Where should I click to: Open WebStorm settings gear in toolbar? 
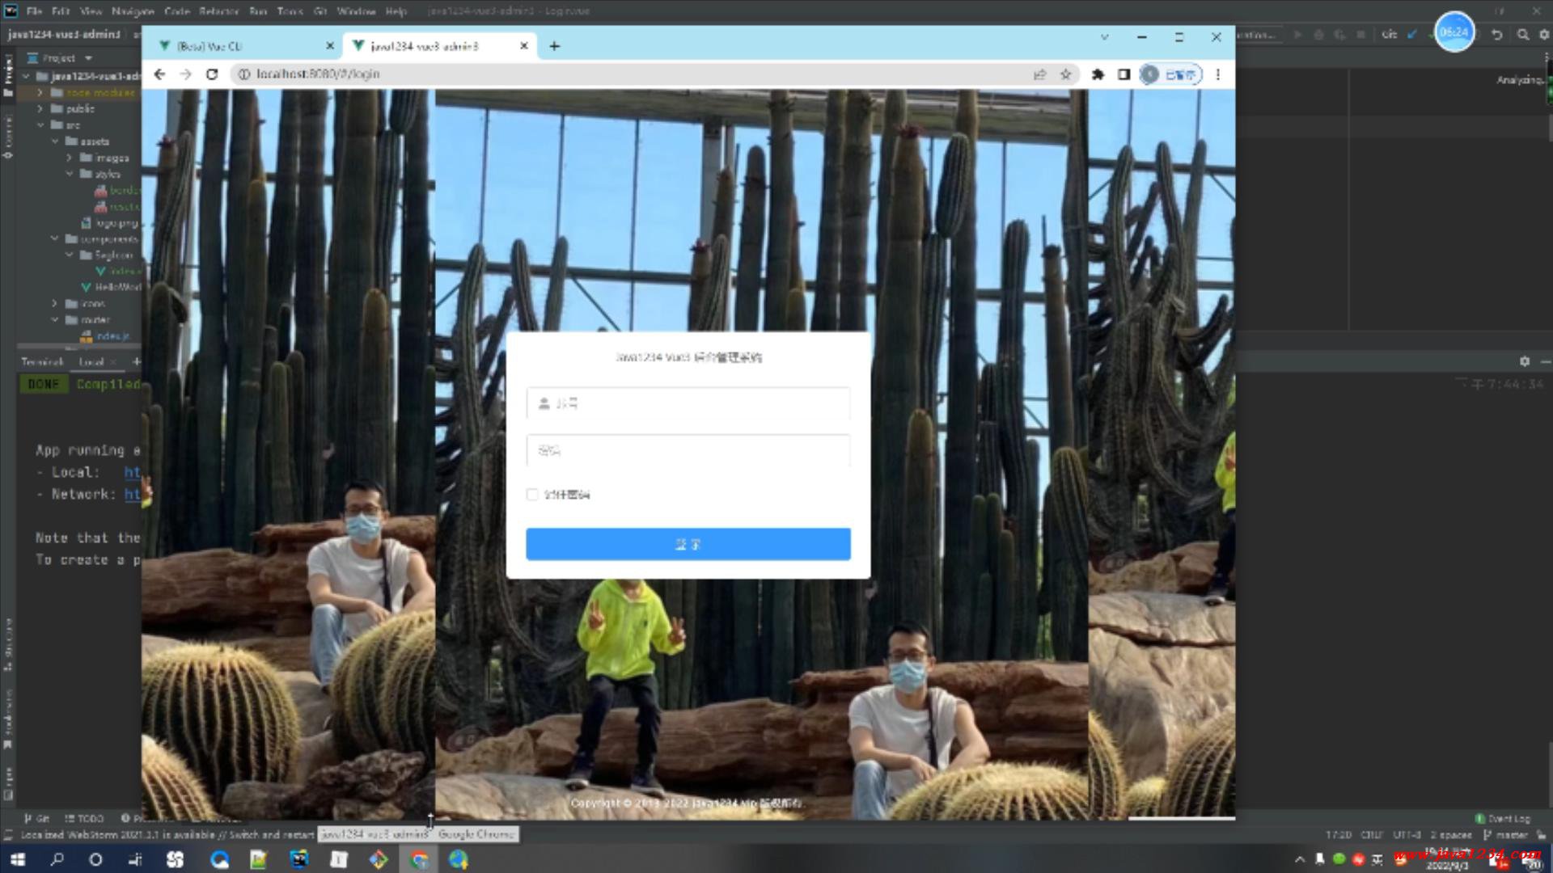[x=1543, y=35]
